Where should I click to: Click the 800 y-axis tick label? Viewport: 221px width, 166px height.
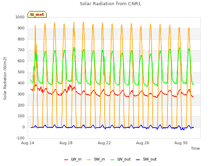coord(21,39)
